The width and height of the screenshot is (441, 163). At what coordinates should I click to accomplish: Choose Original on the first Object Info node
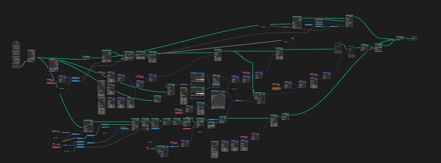pyautogui.click(x=30, y=59)
